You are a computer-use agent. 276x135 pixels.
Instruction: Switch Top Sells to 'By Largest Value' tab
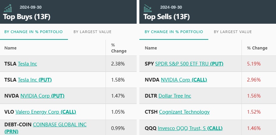click(233, 32)
